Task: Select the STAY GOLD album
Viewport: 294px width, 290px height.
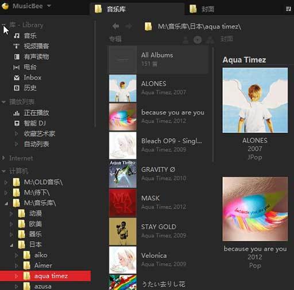Action: (x=158, y=232)
